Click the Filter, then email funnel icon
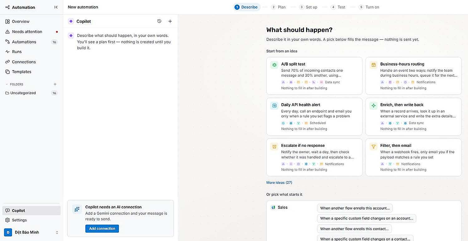Screen dimensions: 468x241 [x=373, y=147]
